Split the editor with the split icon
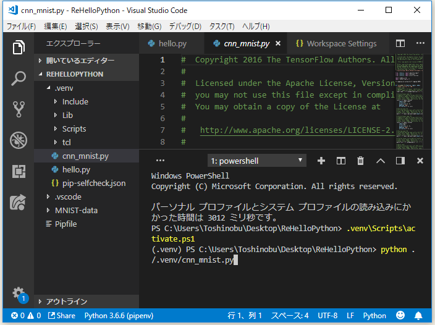 400,43
